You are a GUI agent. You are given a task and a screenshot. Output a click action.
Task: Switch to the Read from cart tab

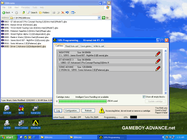(x=72, y=46)
